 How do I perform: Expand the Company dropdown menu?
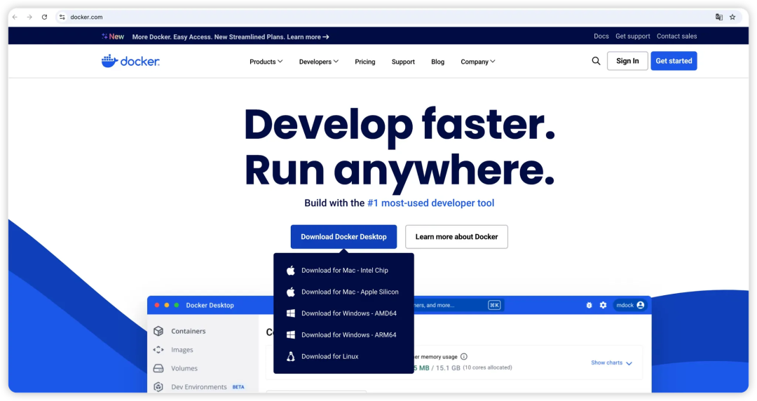pos(478,62)
